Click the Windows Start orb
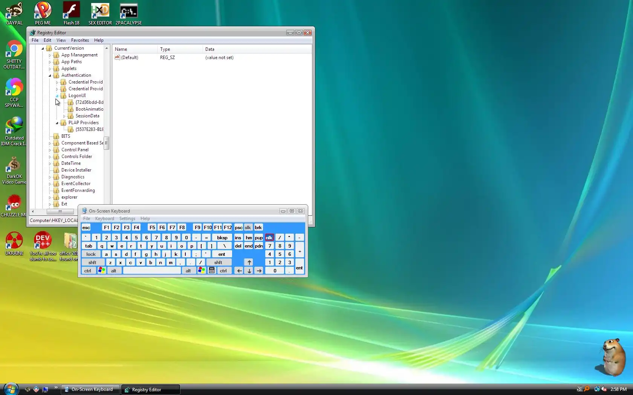This screenshot has width=633, height=395. [11, 389]
